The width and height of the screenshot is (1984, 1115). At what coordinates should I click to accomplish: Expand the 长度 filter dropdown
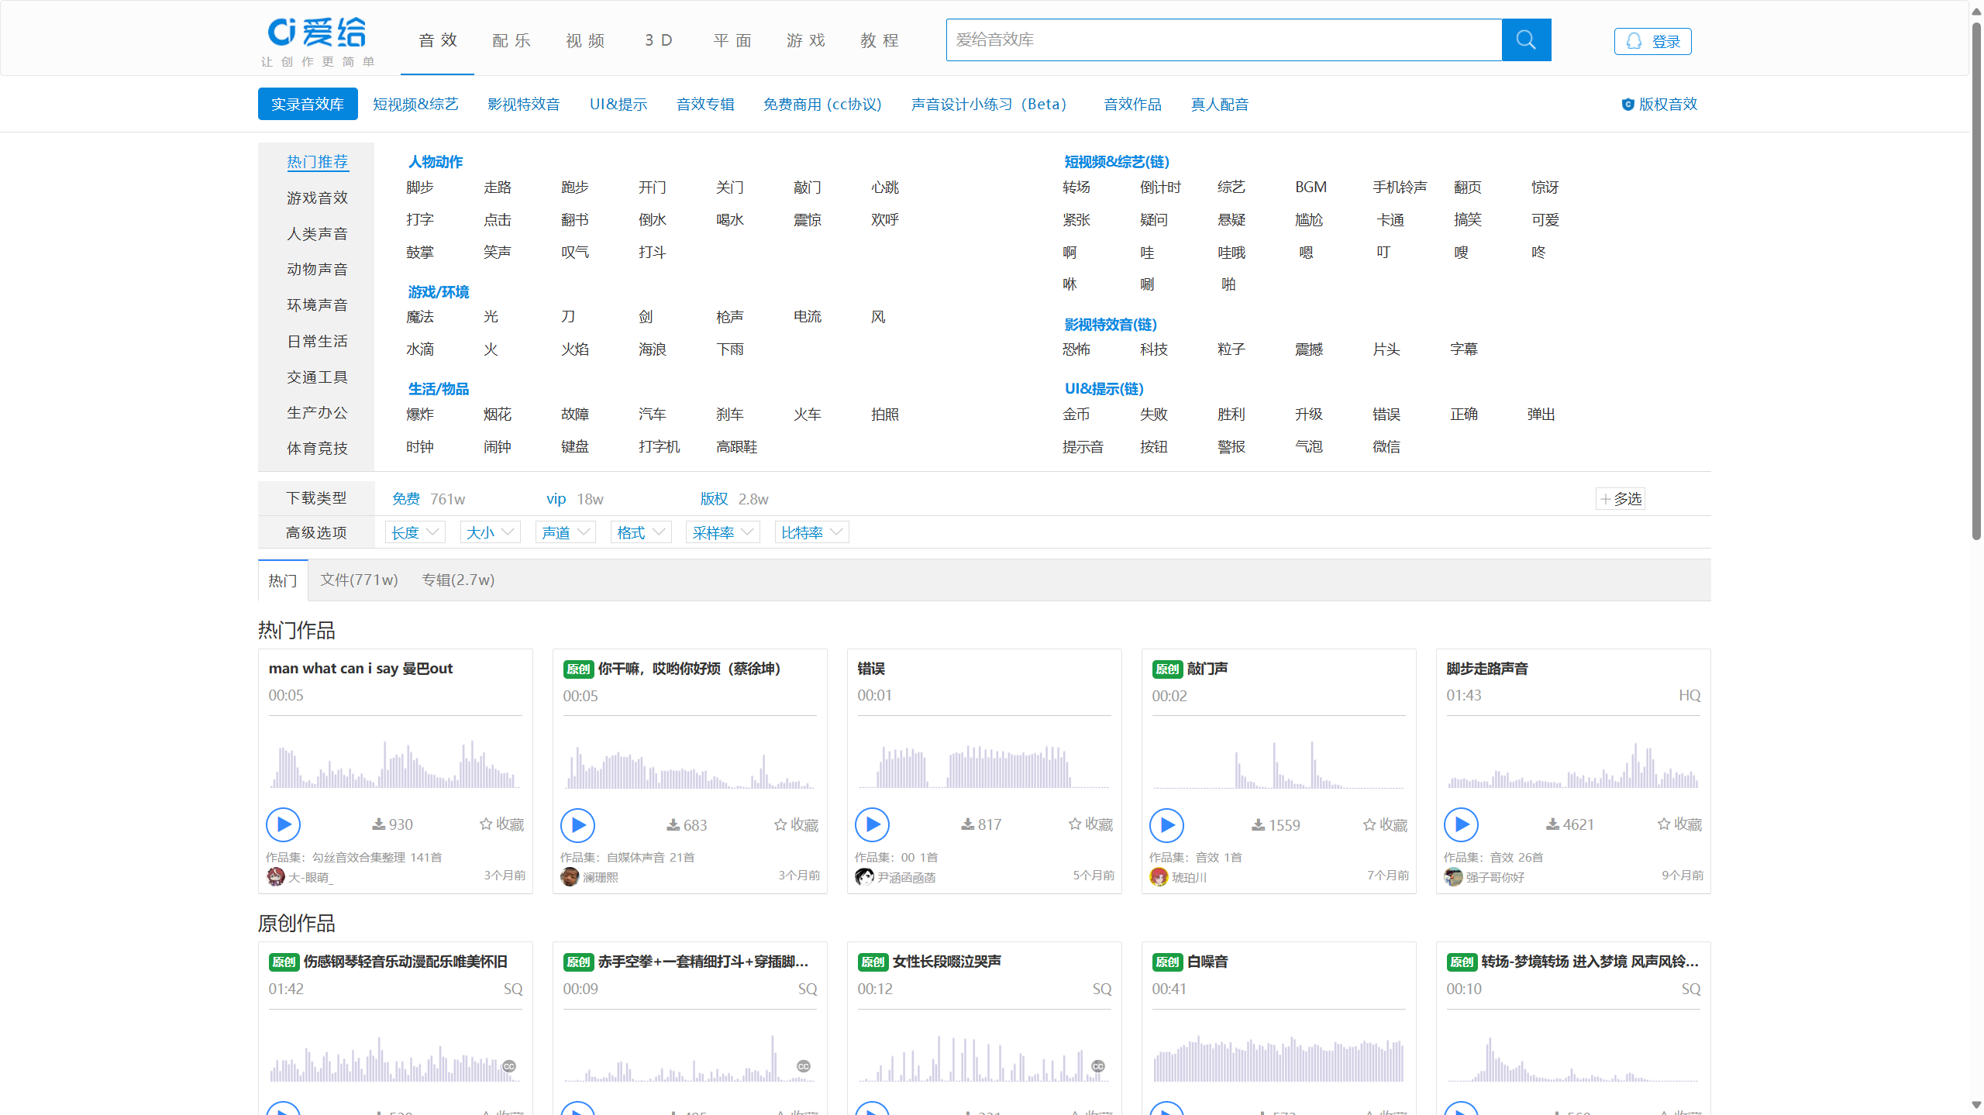pos(415,532)
